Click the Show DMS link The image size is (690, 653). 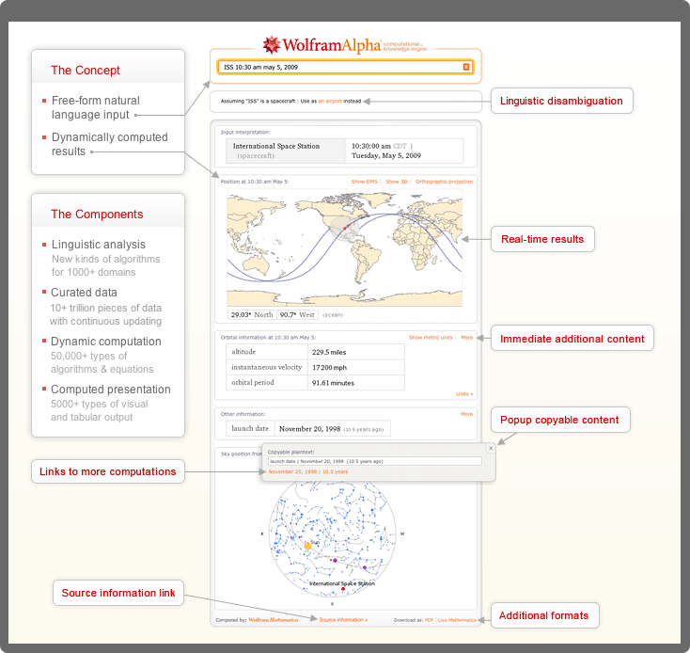(365, 181)
